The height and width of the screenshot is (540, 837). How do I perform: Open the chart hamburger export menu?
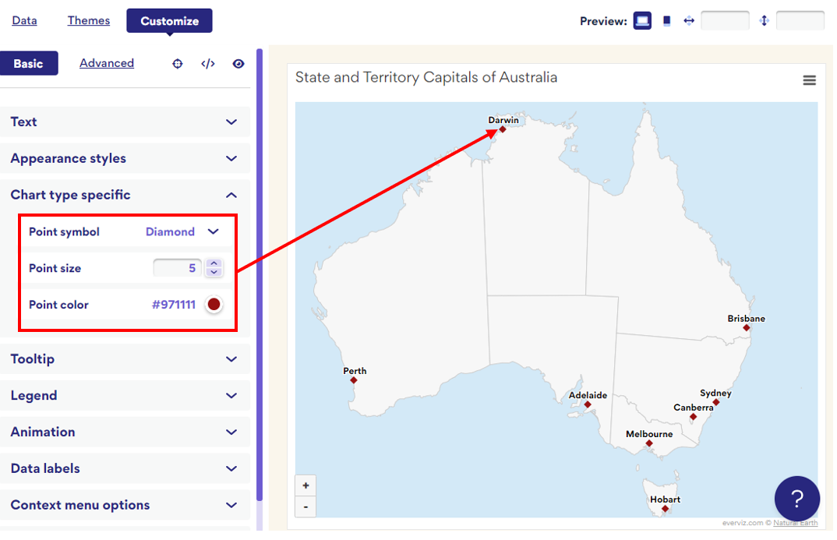click(809, 79)
